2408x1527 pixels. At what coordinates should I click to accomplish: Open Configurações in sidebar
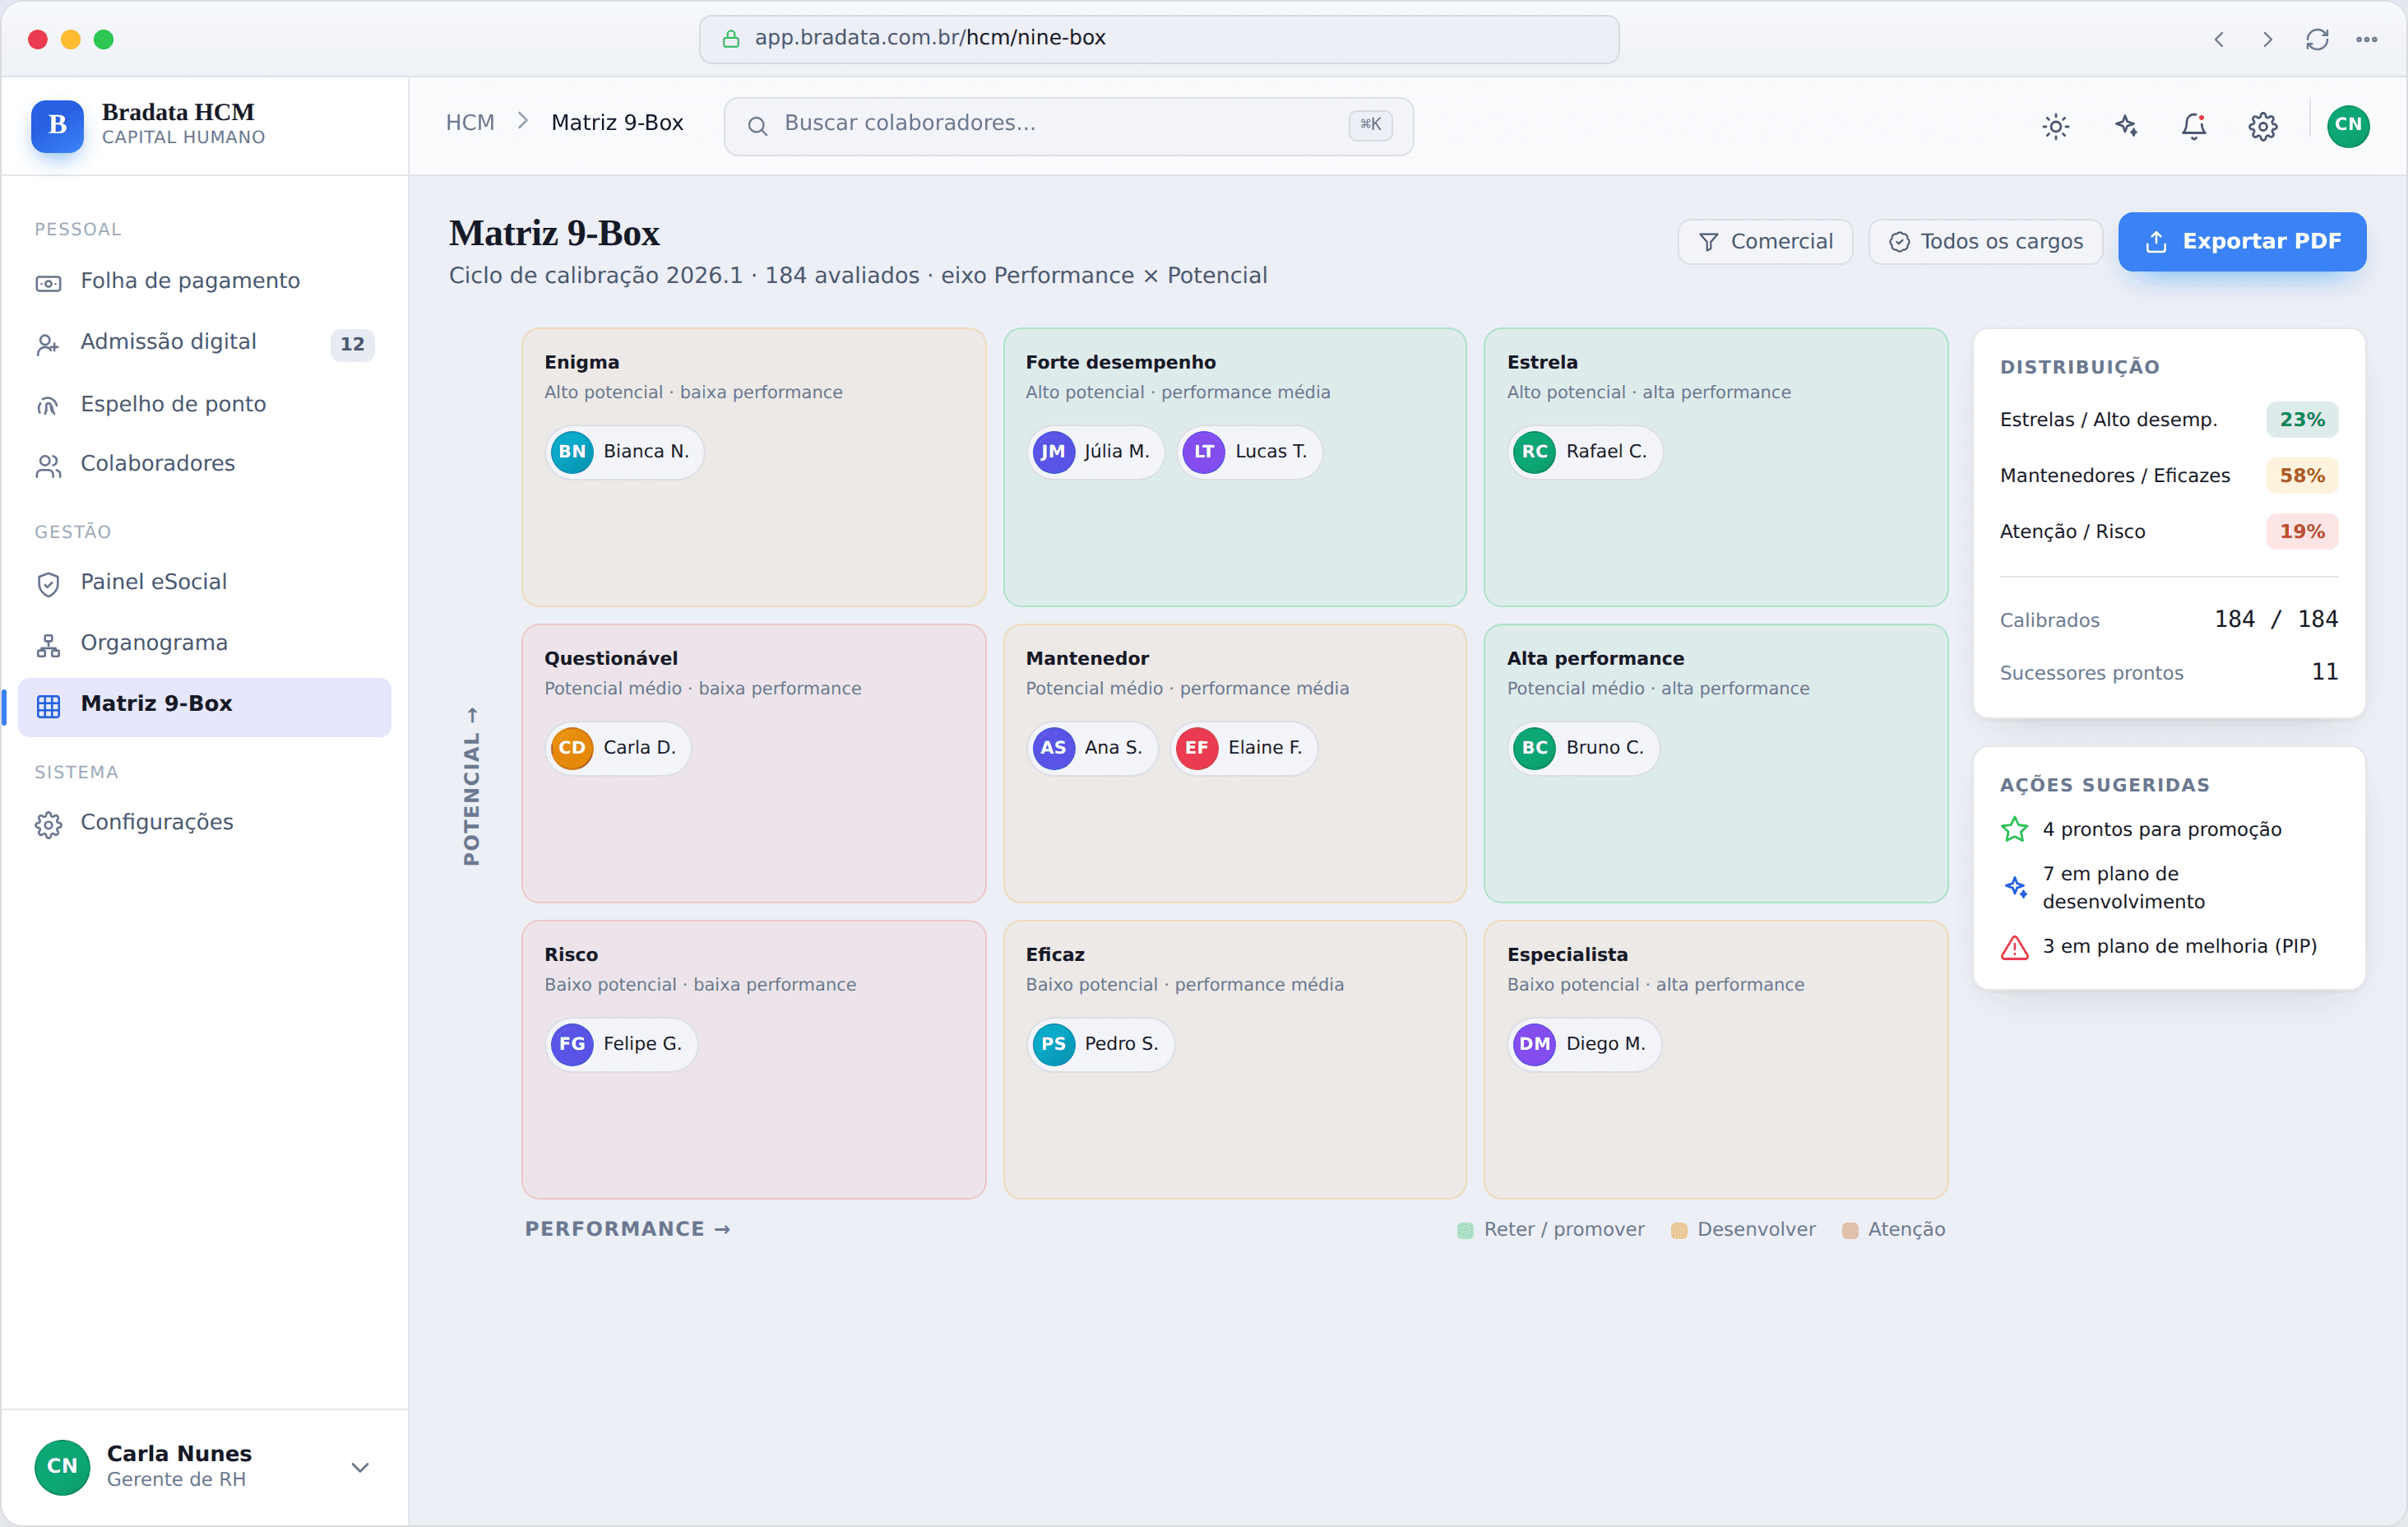click(x=204, y=823)
